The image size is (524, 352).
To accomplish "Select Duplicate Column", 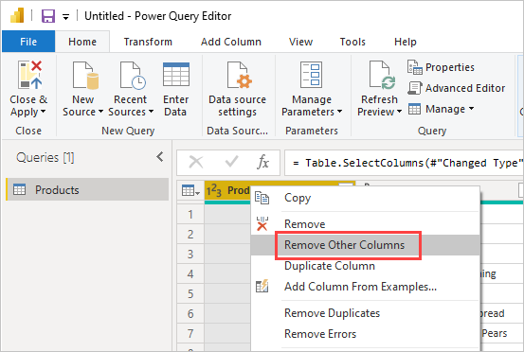I will click(365, 266).
